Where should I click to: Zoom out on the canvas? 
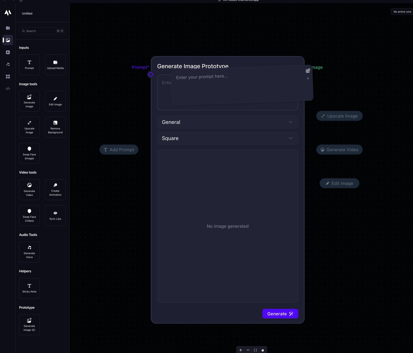[x=248, y=350]
